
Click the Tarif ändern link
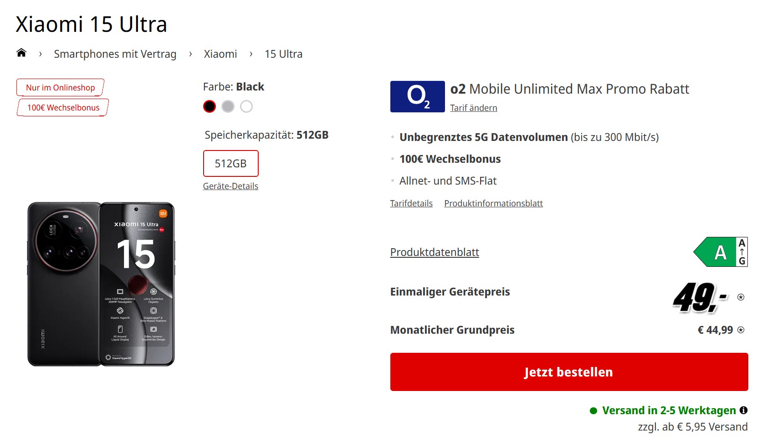(474, 108)
